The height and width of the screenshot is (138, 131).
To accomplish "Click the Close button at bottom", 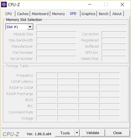I will 117,133.
